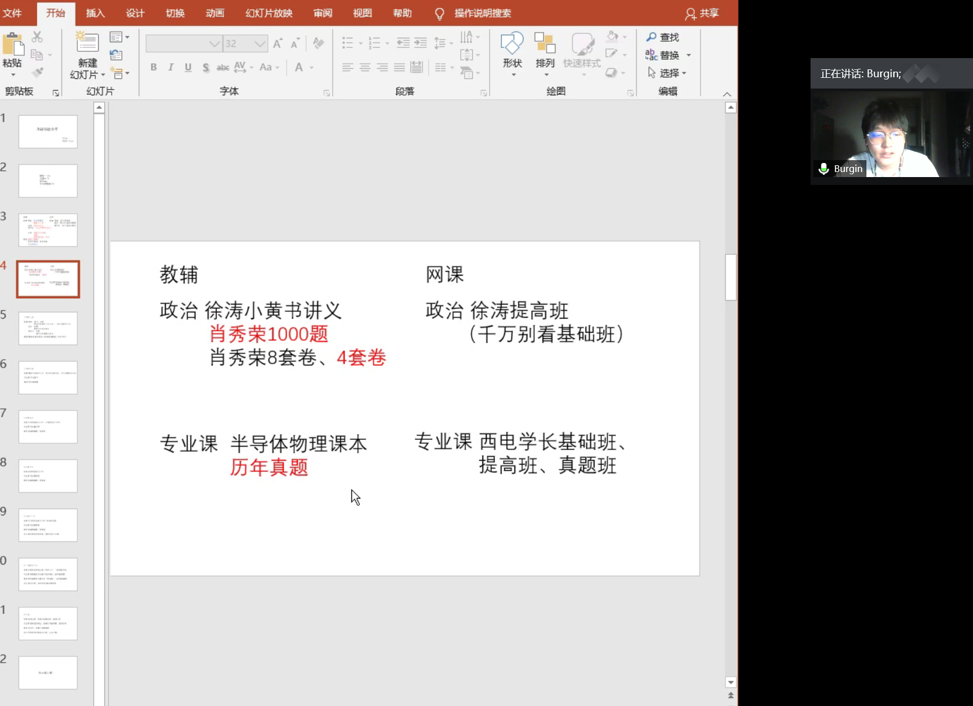
Task: Expand the Bullets dropdown arrow
Action: (x=360, y=43)
